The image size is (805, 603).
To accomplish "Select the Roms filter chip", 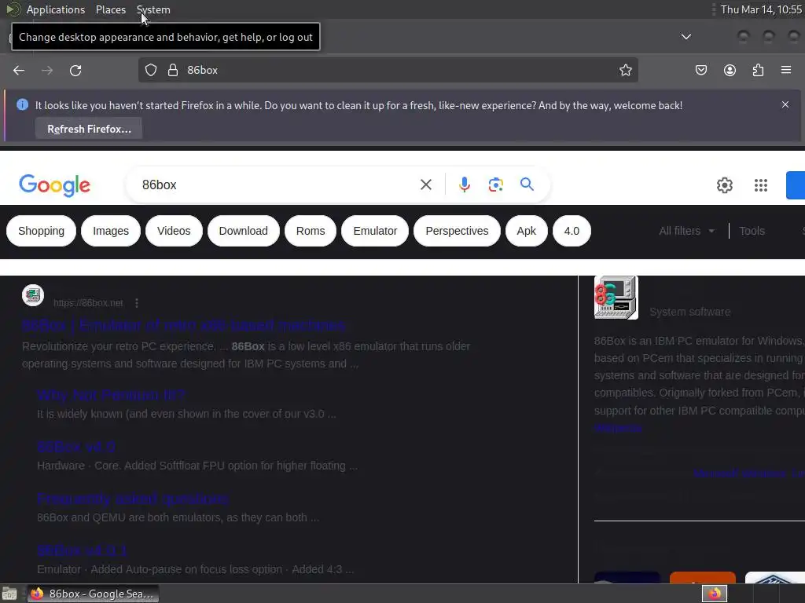I will point(311,231).
